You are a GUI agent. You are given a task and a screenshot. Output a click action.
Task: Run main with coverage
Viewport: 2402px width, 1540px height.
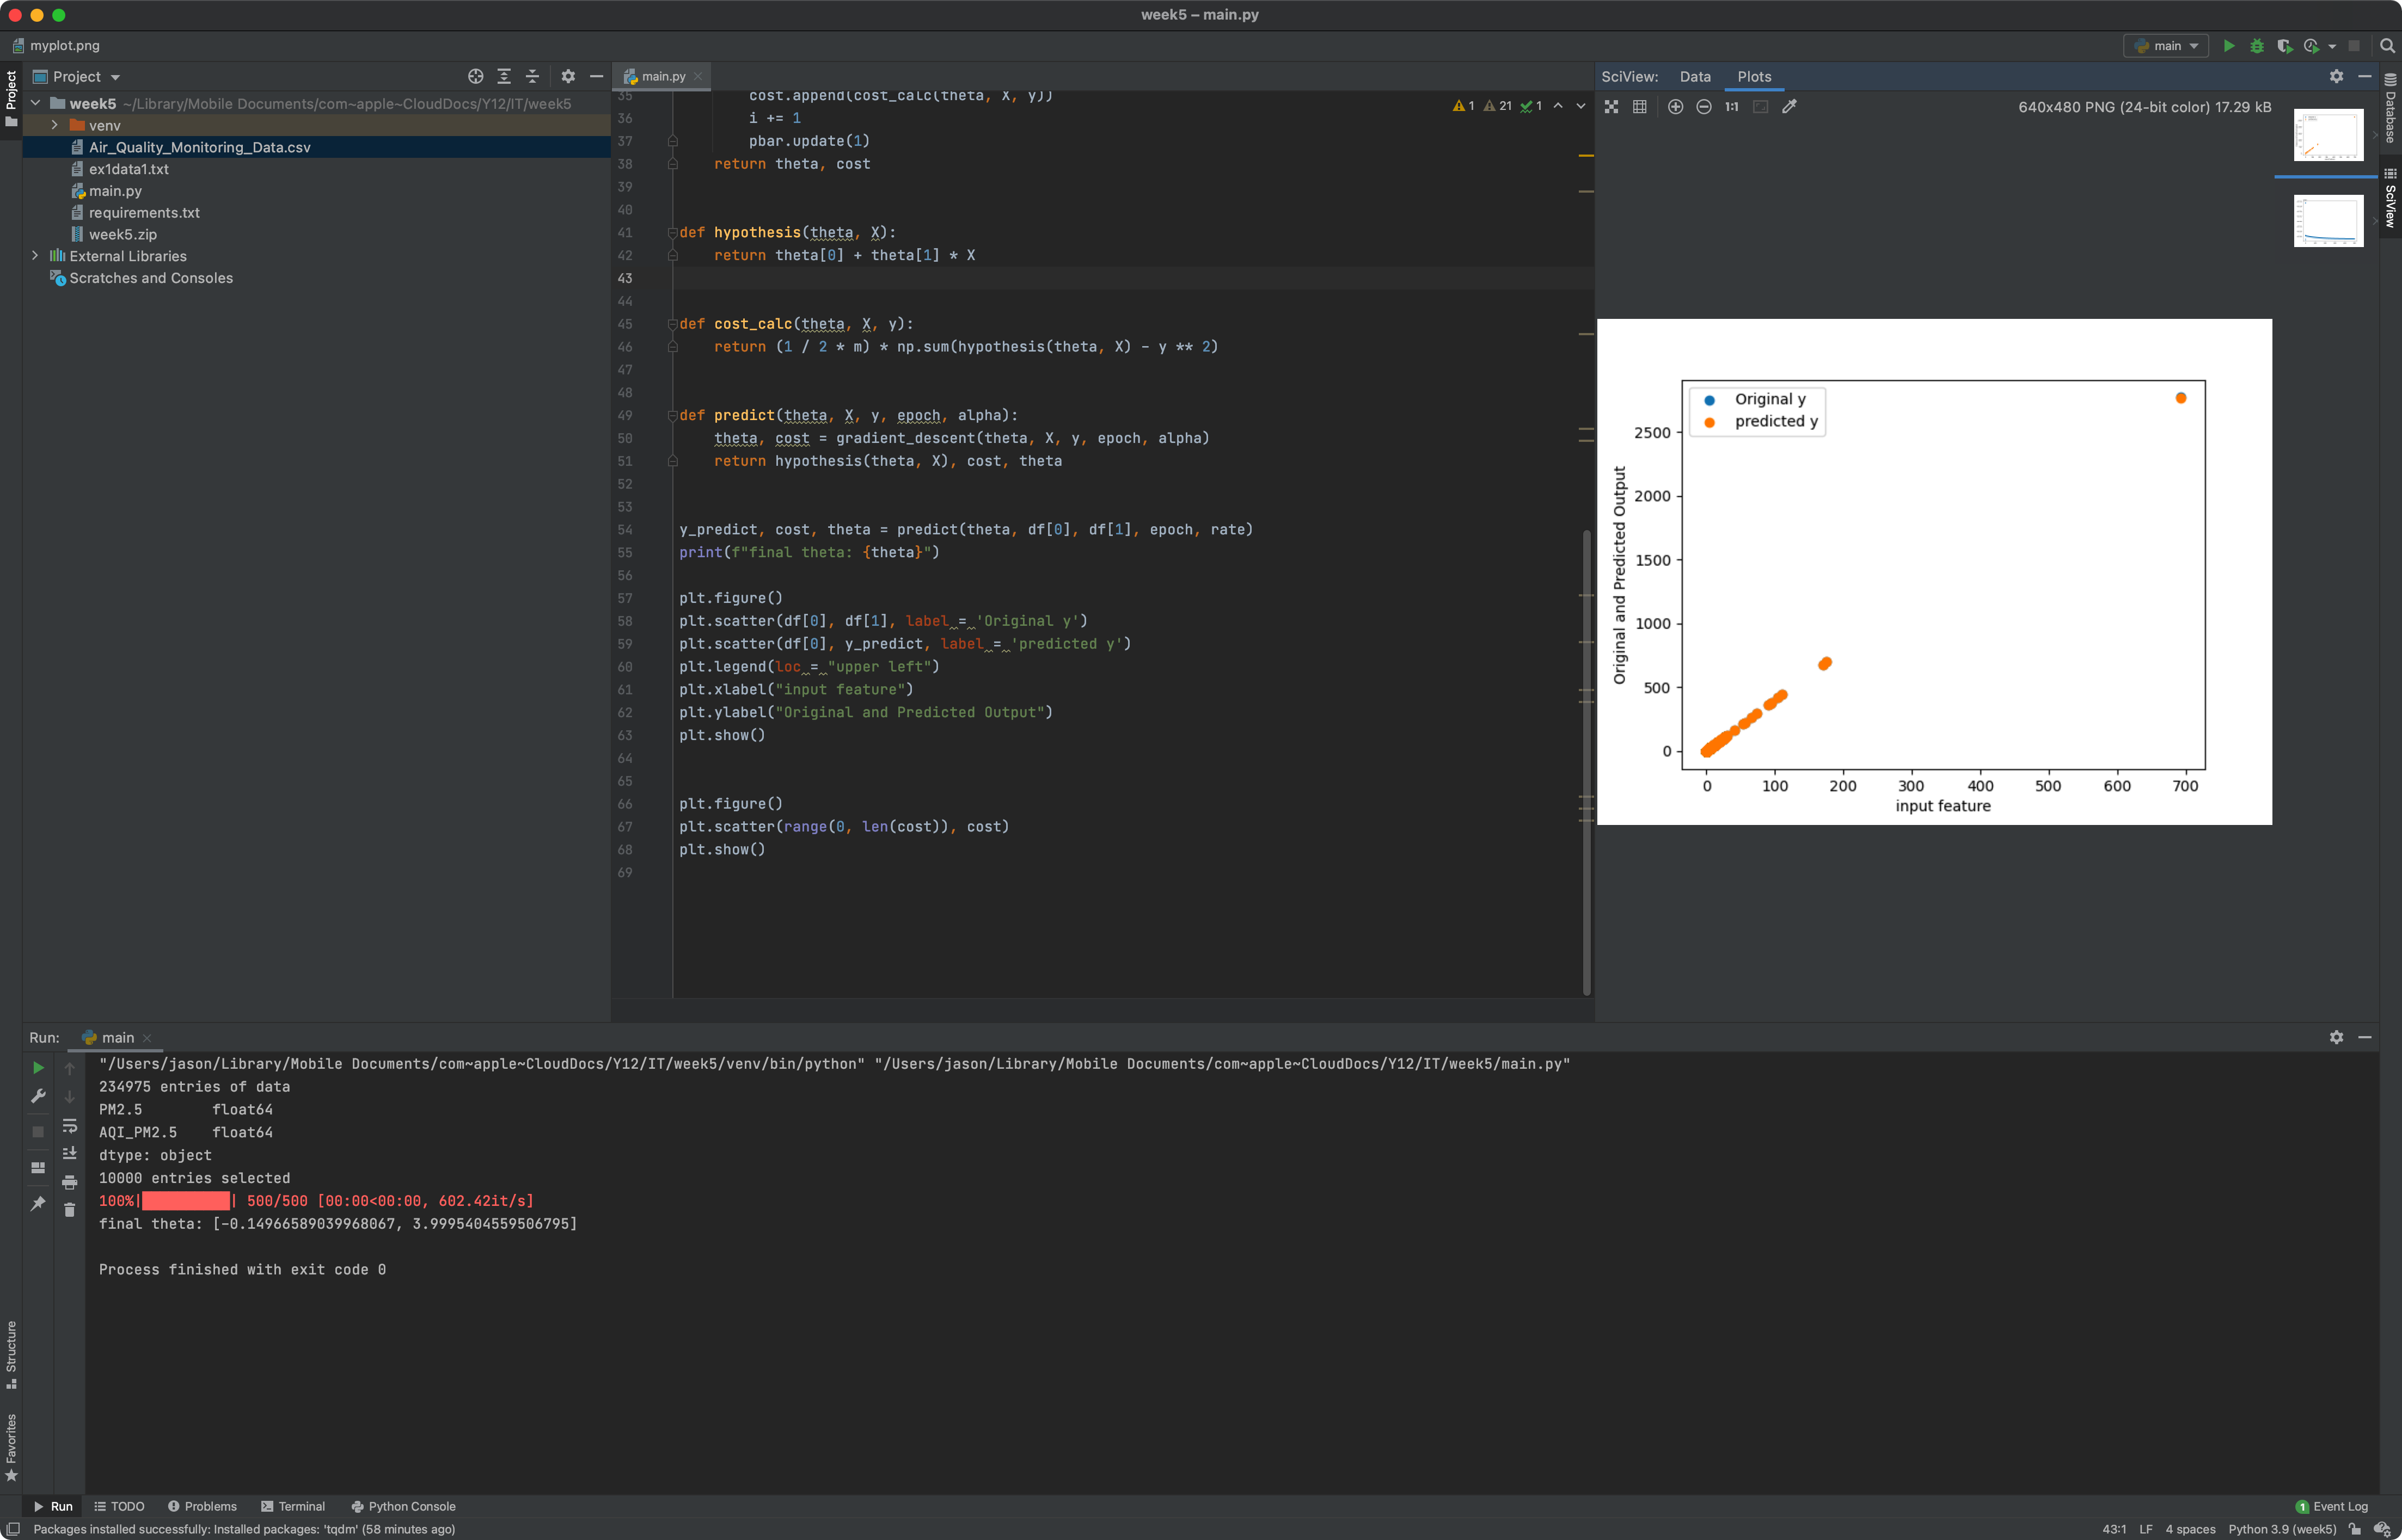click(x=2284, y=46)
